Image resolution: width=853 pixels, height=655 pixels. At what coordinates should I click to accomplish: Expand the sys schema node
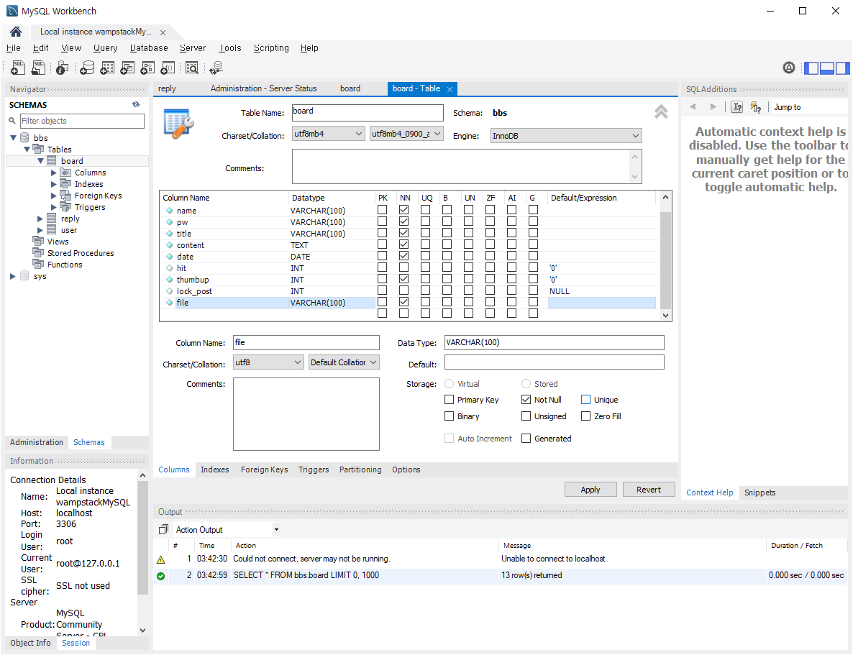pos(13,276)
